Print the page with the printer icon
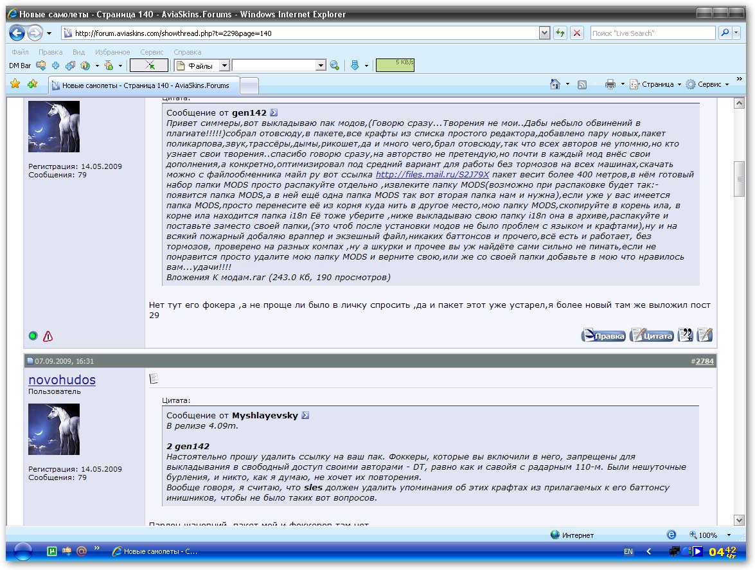Viewport: 755px width, 570px height. click(610, 84)
